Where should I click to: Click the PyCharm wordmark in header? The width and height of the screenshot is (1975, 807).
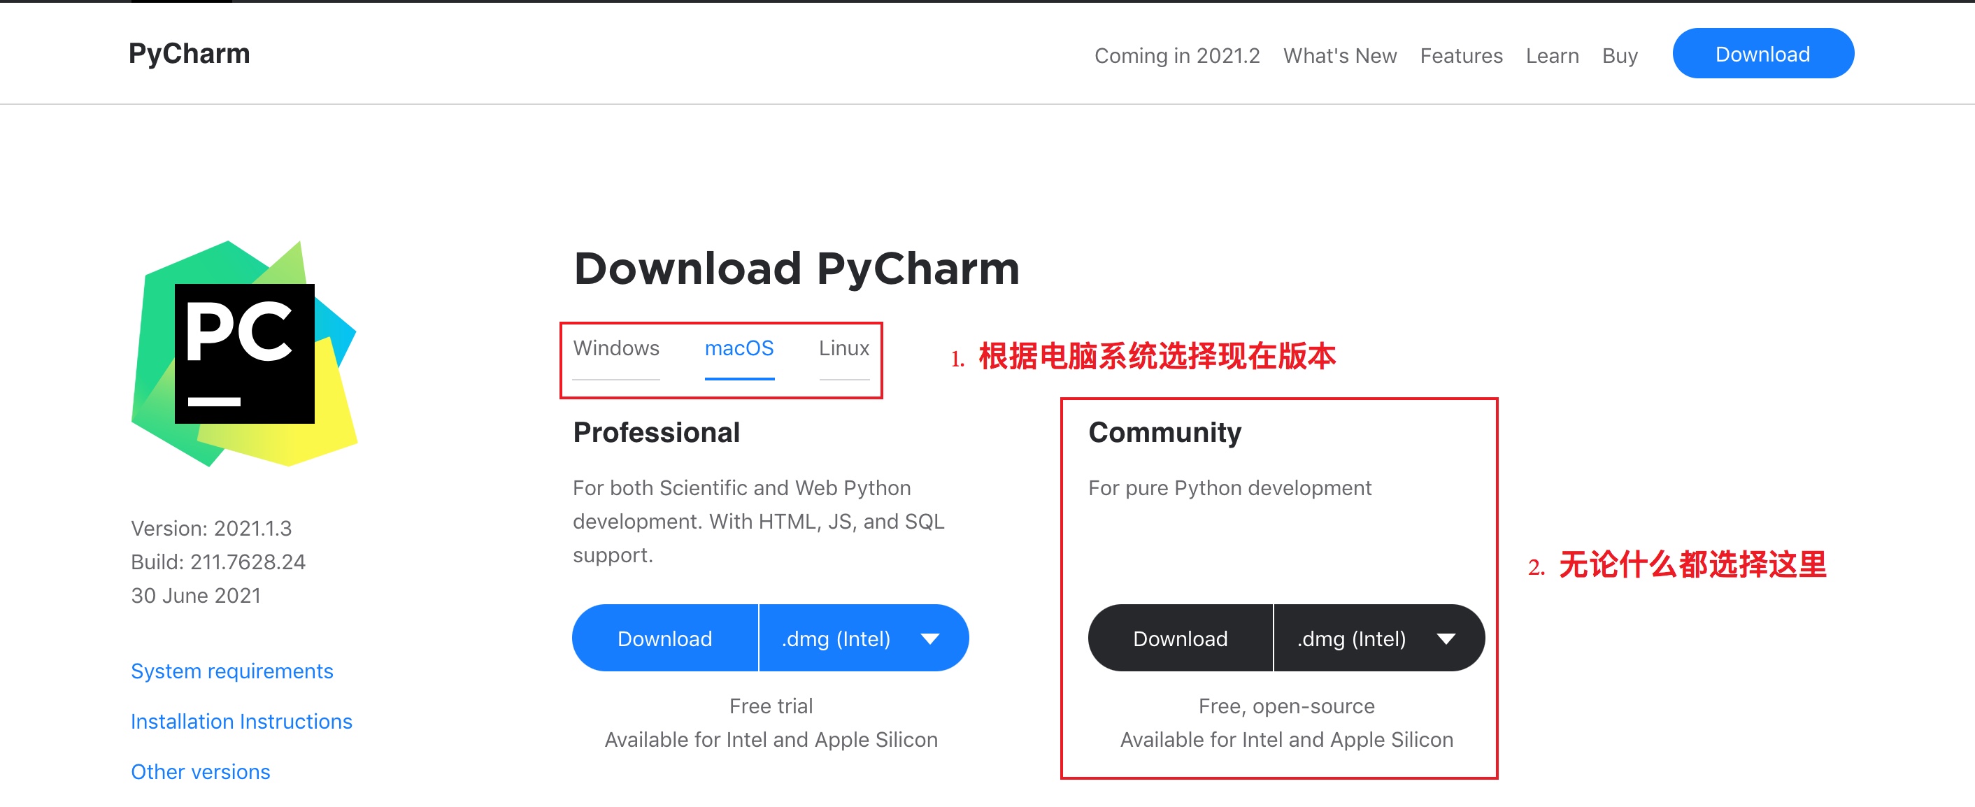tap(189, 54)
